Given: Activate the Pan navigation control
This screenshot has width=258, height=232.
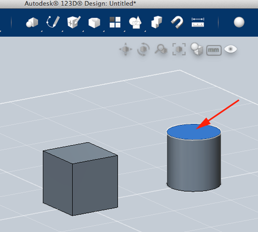Looking at the screenshot, I should (125, 49).
